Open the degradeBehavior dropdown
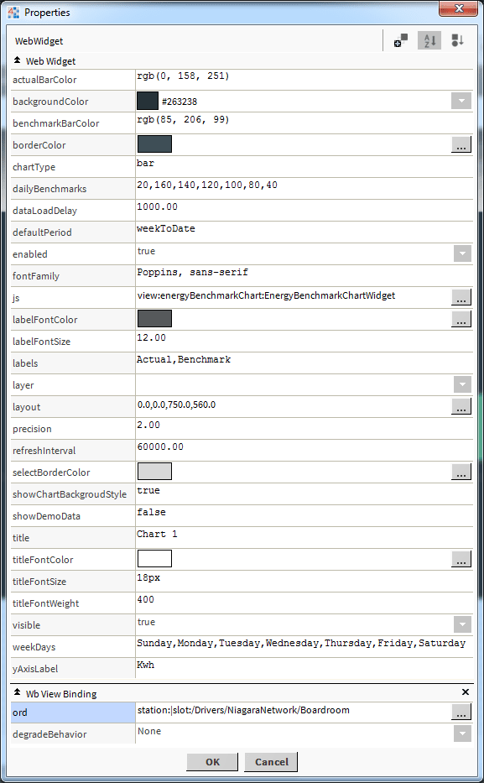Image resolution: width=484 pixels, height=783 pixels. coord(462,733)
